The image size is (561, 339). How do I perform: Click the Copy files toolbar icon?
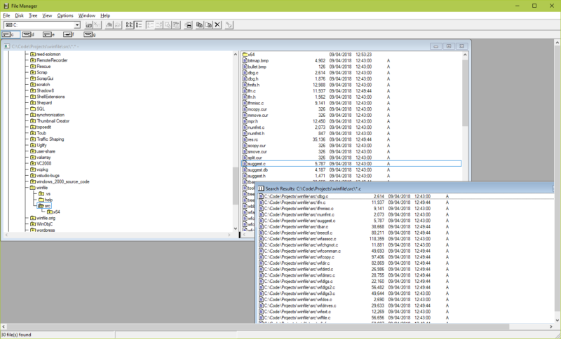coord(199,25)
